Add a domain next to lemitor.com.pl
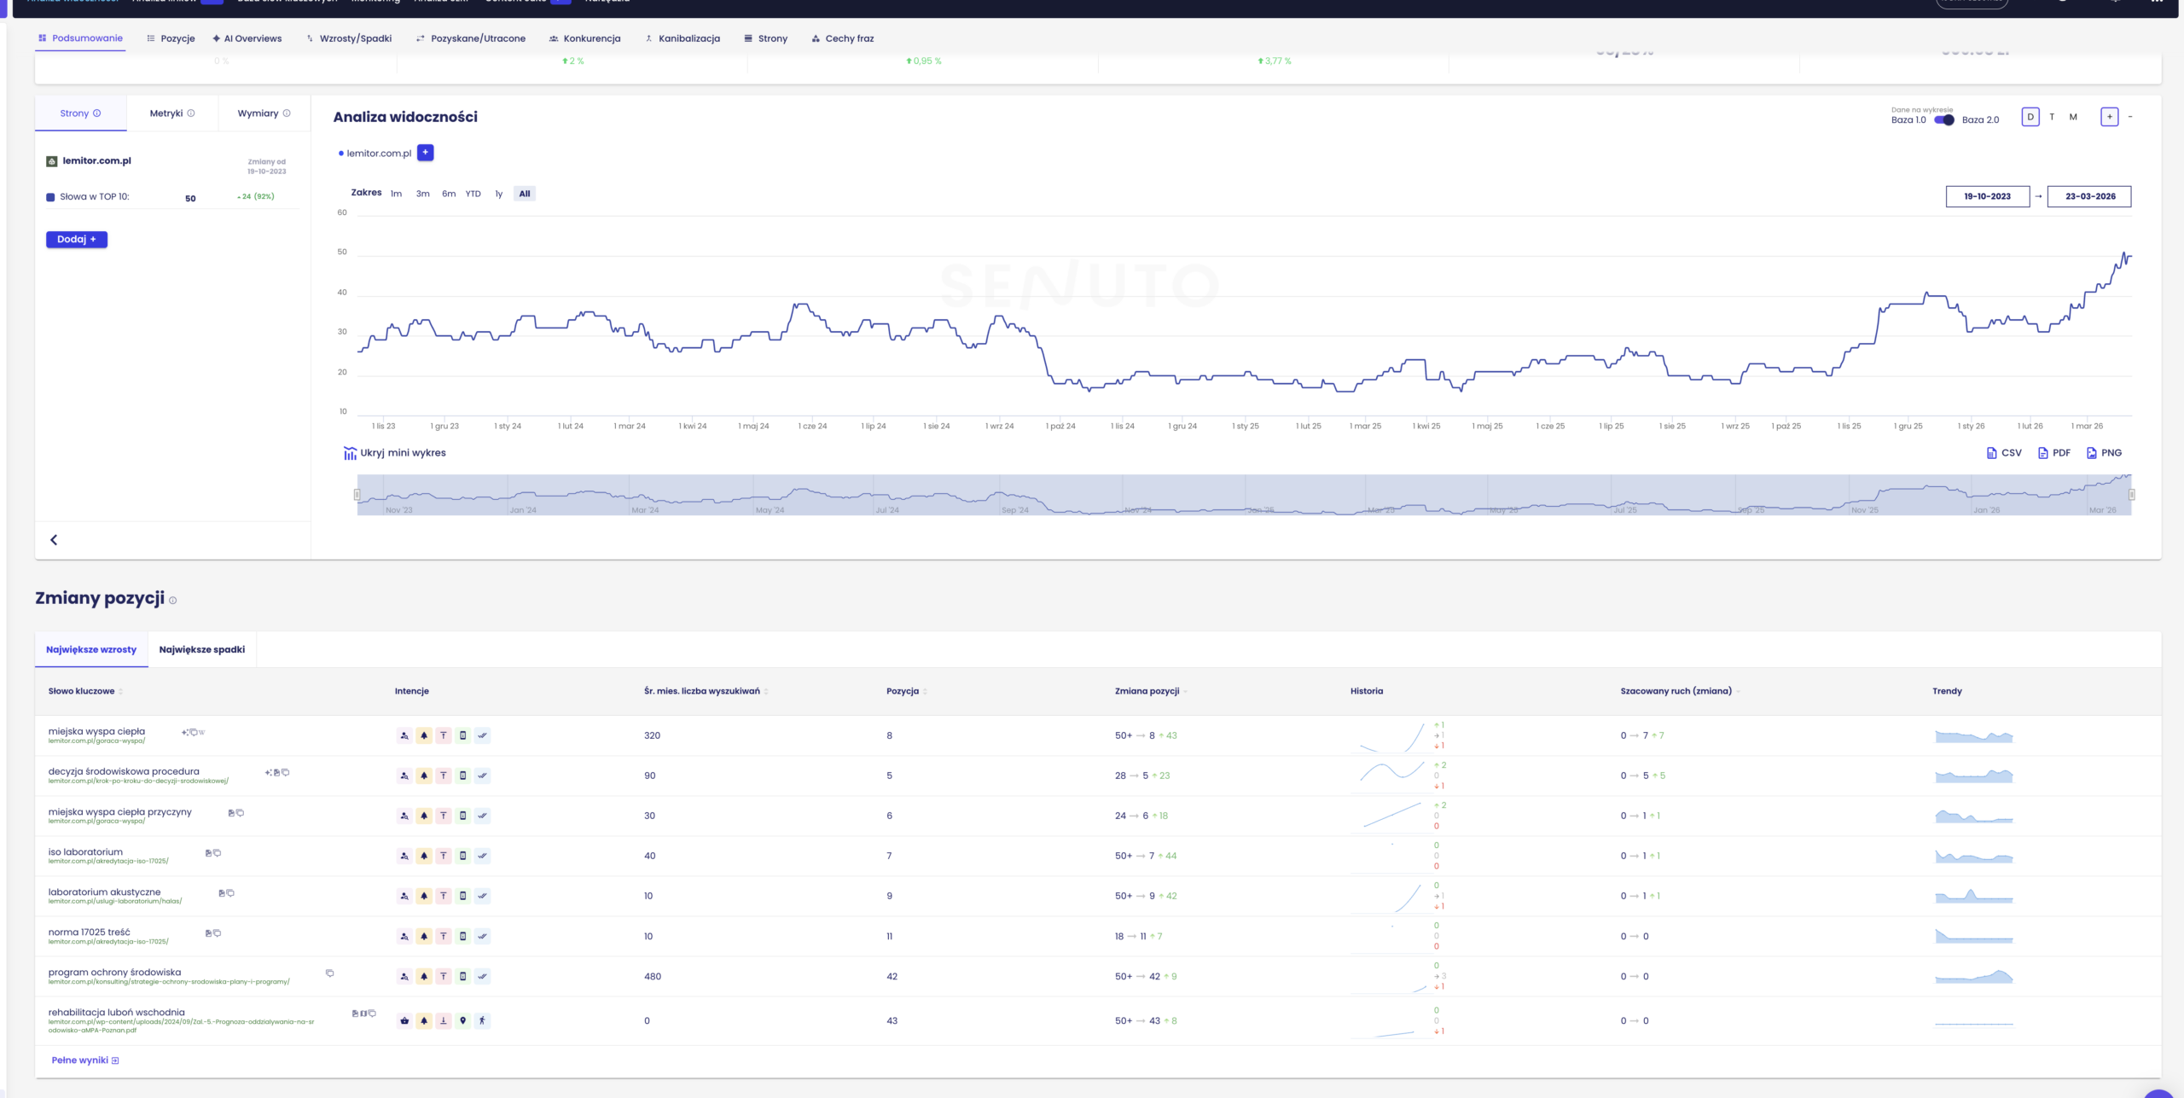Screen dimensions: 2184x1098 pyautogui.click(x=425, y=153)
